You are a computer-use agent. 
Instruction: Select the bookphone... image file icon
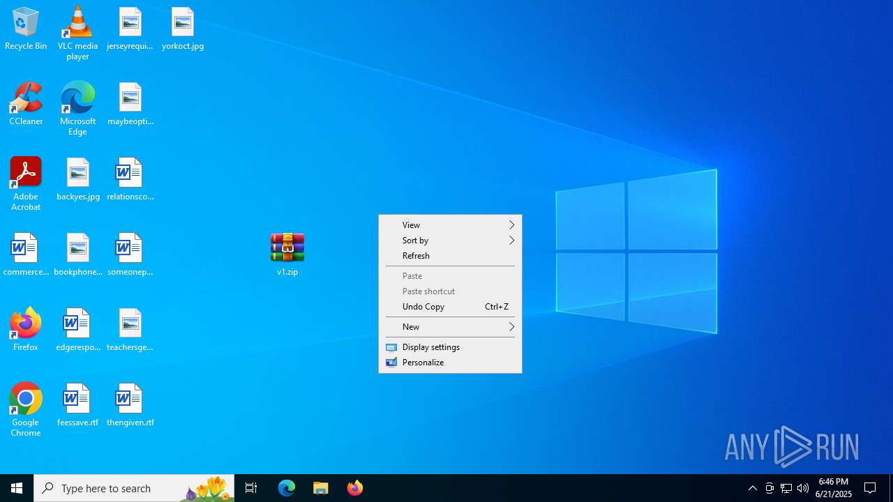pos(77,254)
